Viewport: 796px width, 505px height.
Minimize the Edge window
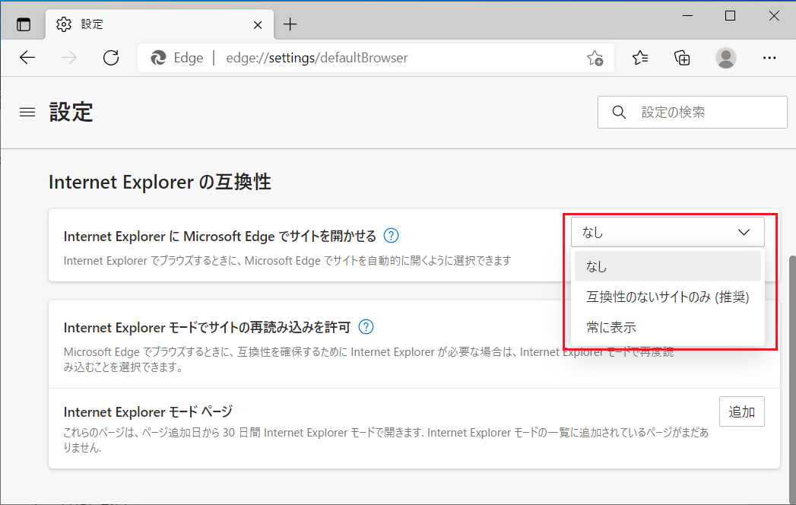[687, 16]
